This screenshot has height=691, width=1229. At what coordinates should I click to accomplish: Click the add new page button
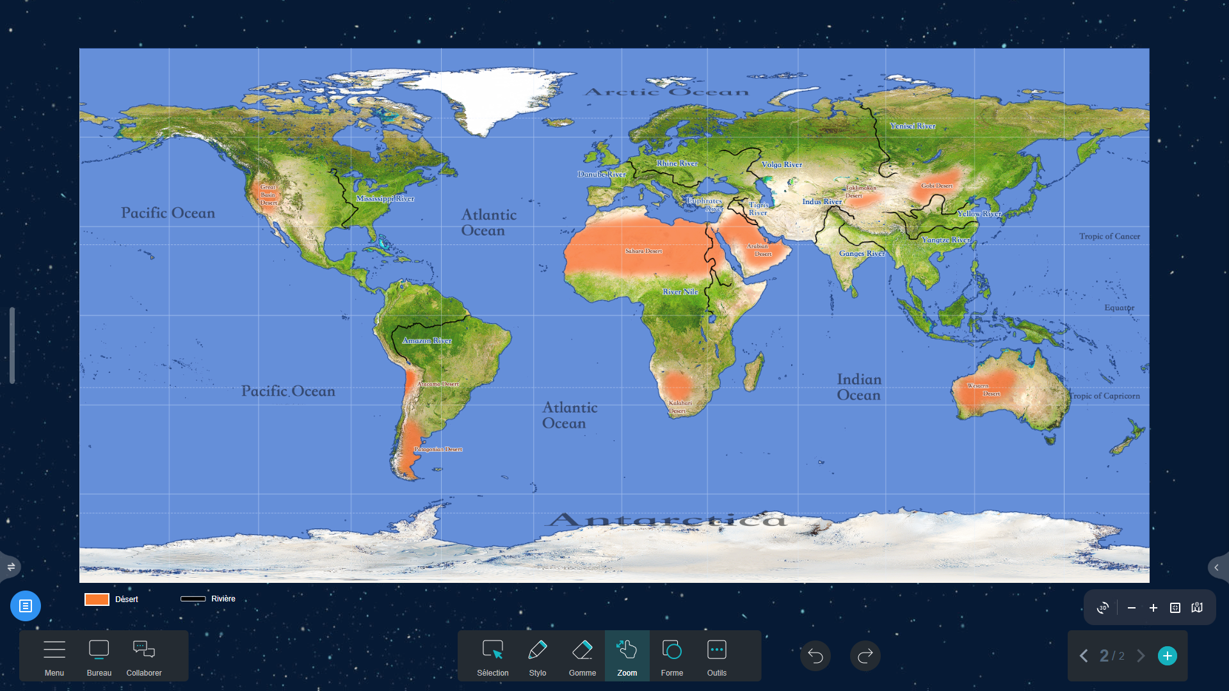(1168, 656)
